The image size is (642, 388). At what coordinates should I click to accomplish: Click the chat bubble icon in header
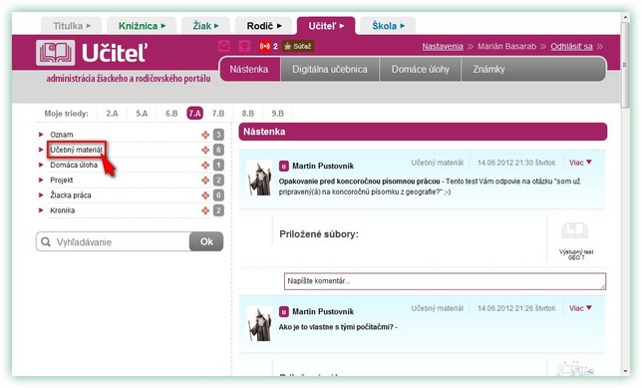click(x=244, y=46)
